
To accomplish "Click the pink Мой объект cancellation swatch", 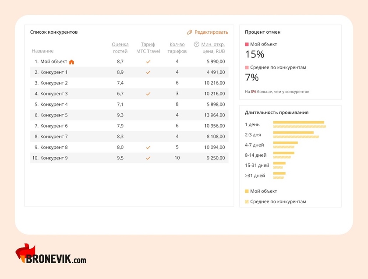I will tap(247, 44).
